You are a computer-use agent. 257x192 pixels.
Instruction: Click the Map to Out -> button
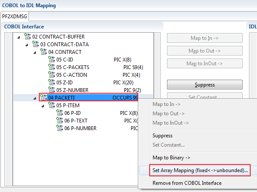tap(205, 50)
